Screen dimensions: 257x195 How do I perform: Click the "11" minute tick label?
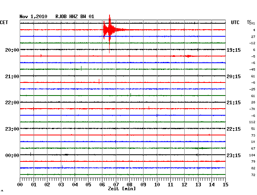coord(171,185)
